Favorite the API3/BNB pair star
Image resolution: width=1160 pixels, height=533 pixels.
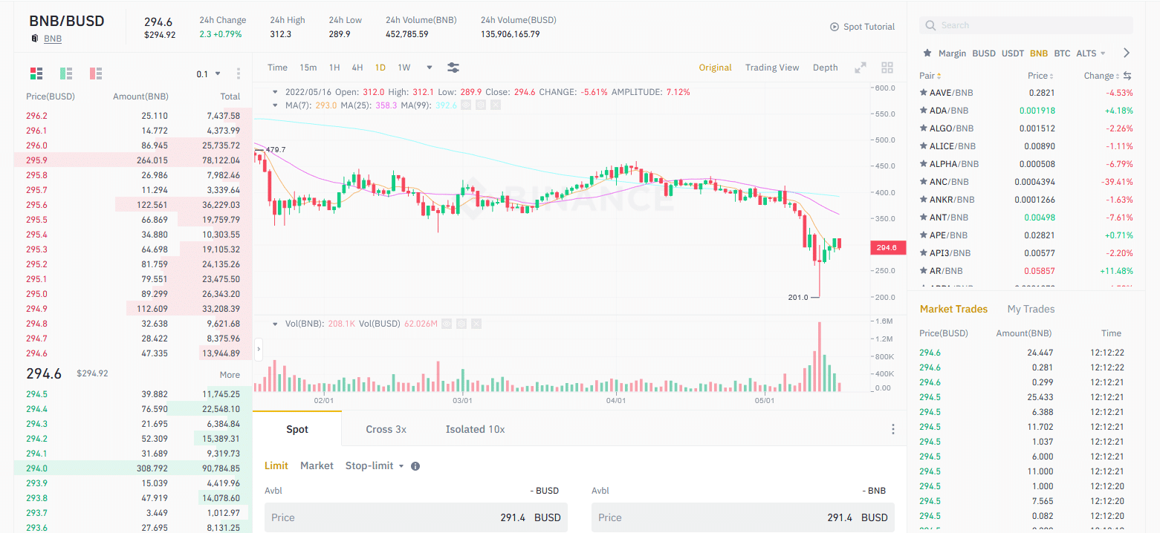click(x=924, y=253)
